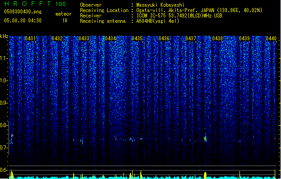Viewport: 281px width, 179px height.
Task: Click the Receiving Location line Ogata-vill. Akita-Pref.
Action: tap(199, 10)
